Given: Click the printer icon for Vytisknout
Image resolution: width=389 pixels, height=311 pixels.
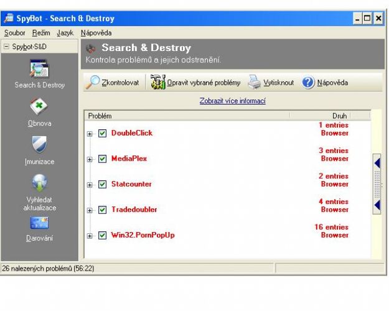Looking at the screenshot, I should (255, 82).
